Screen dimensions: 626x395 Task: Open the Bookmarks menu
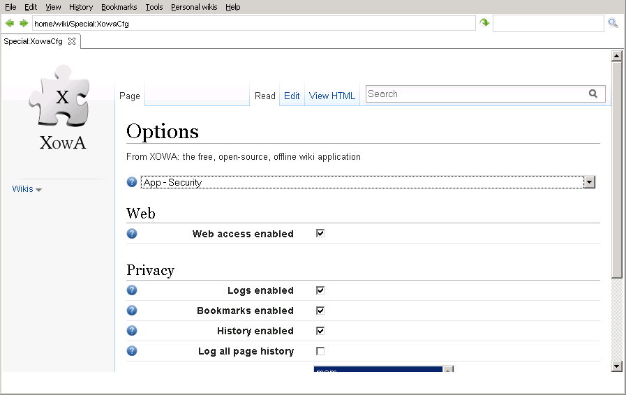[119, 7]
